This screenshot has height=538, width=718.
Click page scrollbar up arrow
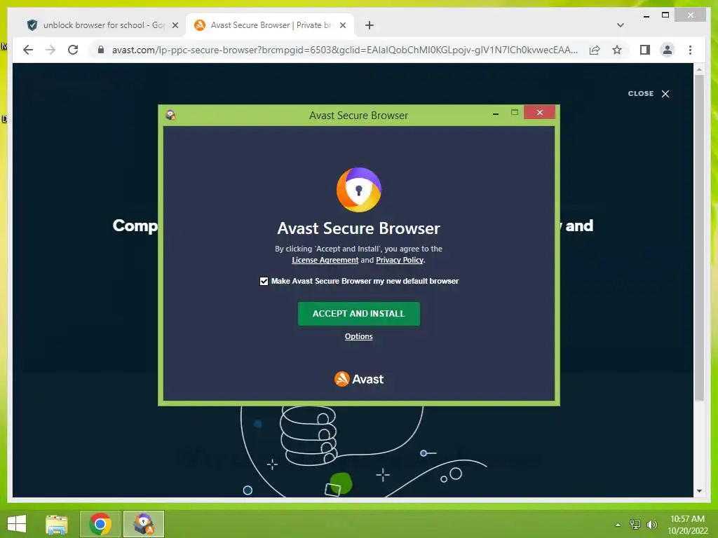[x=699, y=69]
